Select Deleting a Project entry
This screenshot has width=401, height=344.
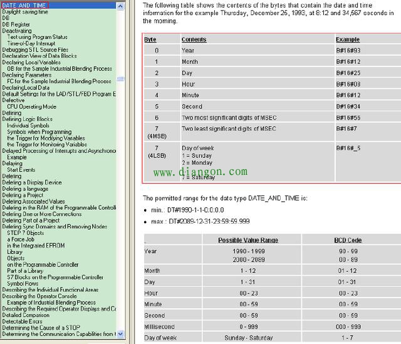tap(23, 195)
